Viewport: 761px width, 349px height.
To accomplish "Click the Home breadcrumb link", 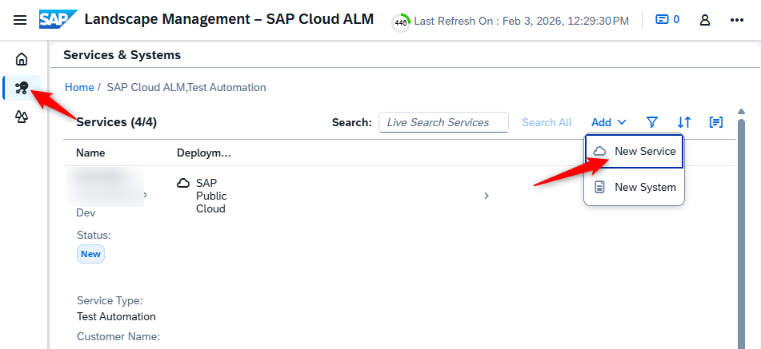I will tap(79, 87).
